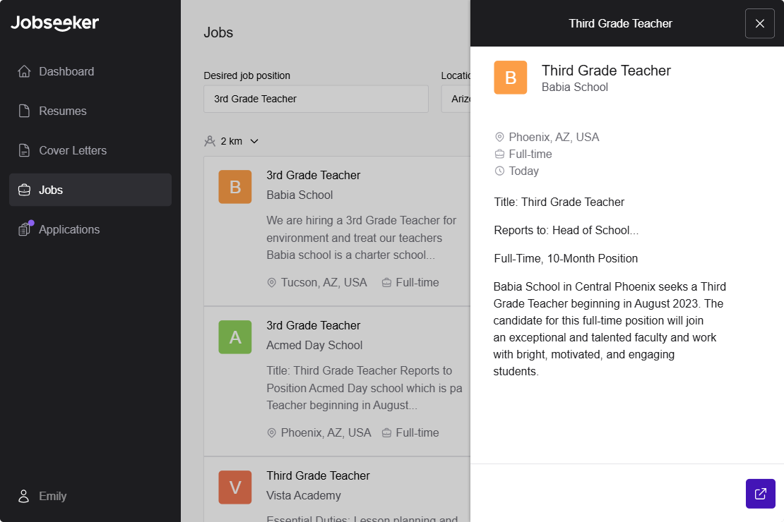Open the Location field

coord(456,99)
